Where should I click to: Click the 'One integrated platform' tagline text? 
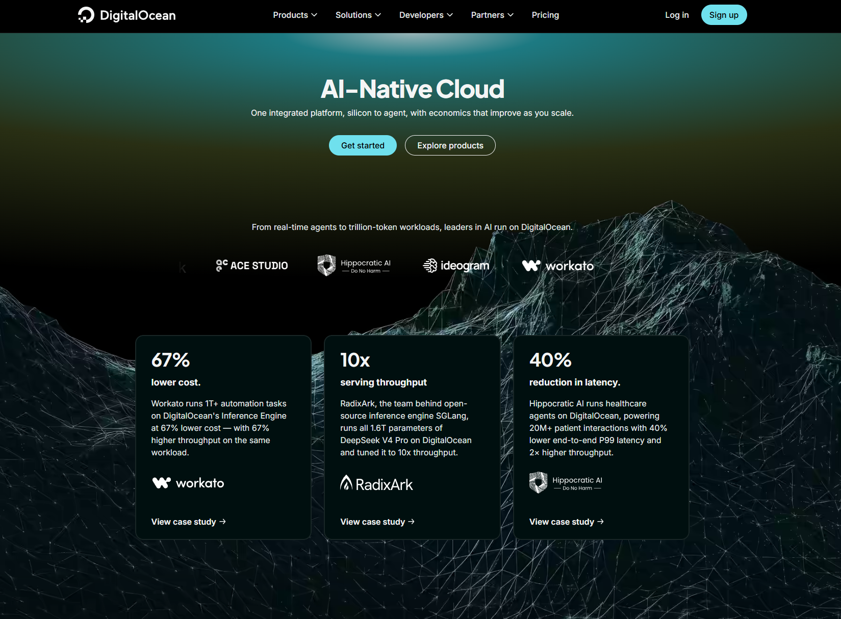[x=412, y=113]
